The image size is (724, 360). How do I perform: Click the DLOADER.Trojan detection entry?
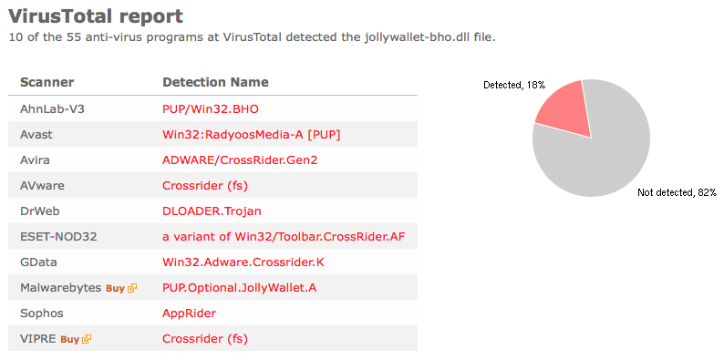click(212, 211)
